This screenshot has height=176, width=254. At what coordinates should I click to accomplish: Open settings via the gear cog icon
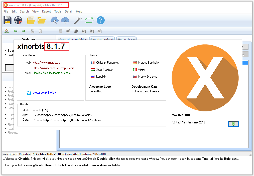(x=18, y=20)
